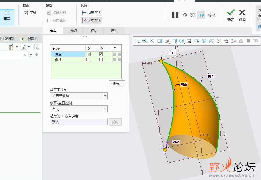Click the Zoom Out magnifier icon
261x180 pixels.
152,41
